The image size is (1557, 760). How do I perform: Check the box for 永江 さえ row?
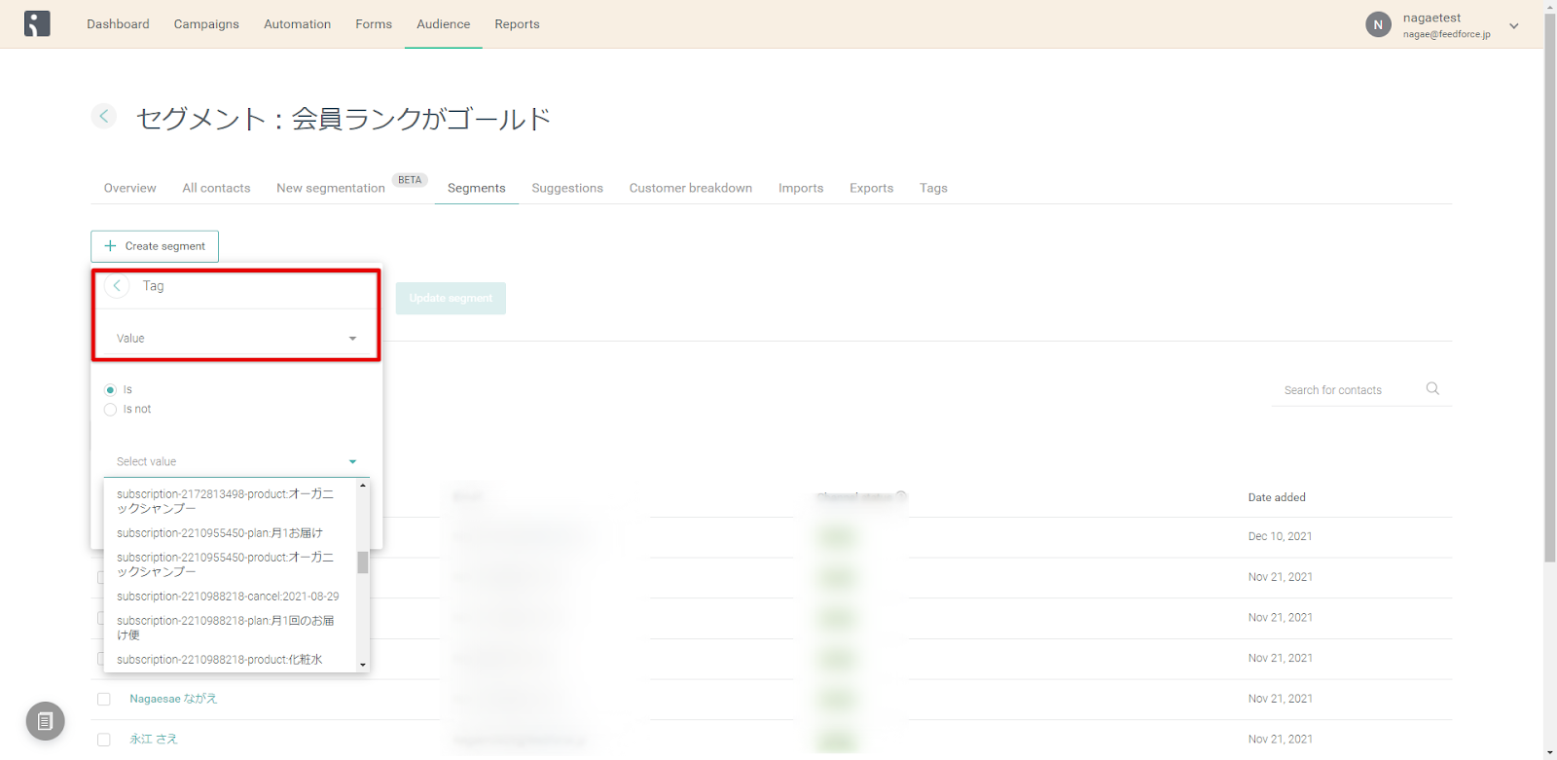pyautogui.click(x=104, y=740)
